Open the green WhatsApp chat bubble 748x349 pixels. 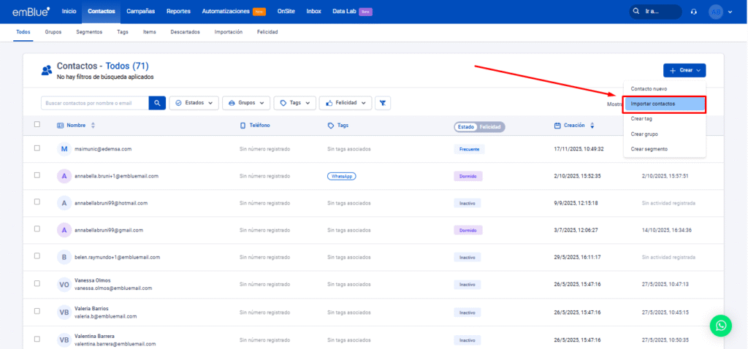(x=720, y=325)
